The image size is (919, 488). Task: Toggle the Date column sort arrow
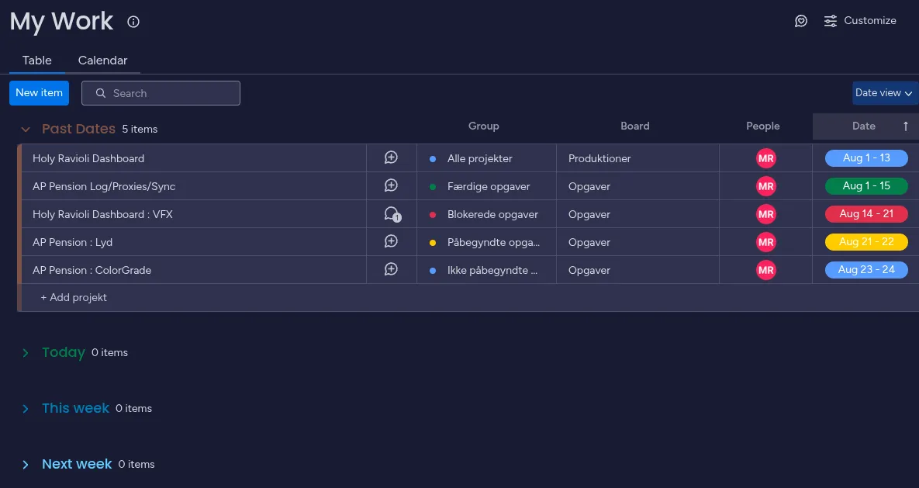[x=905, y=126]
